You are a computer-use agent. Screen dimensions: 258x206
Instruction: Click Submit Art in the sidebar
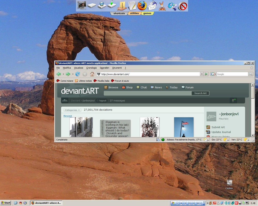pyautogui.click(x=215, y=127)
